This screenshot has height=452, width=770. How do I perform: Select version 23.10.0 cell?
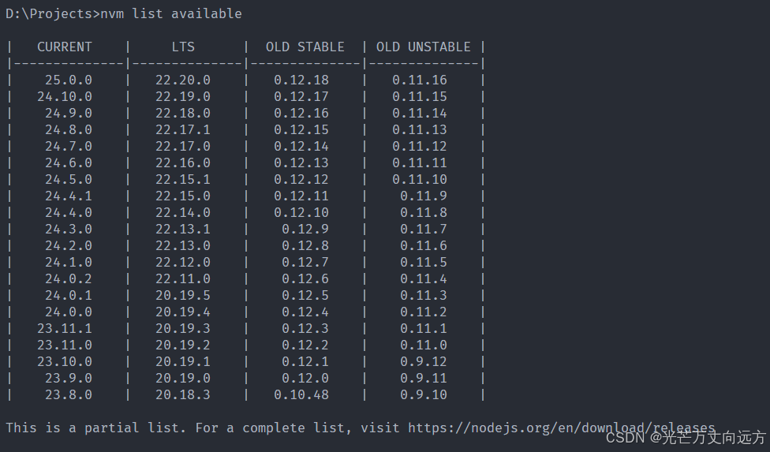click(65, 362)
